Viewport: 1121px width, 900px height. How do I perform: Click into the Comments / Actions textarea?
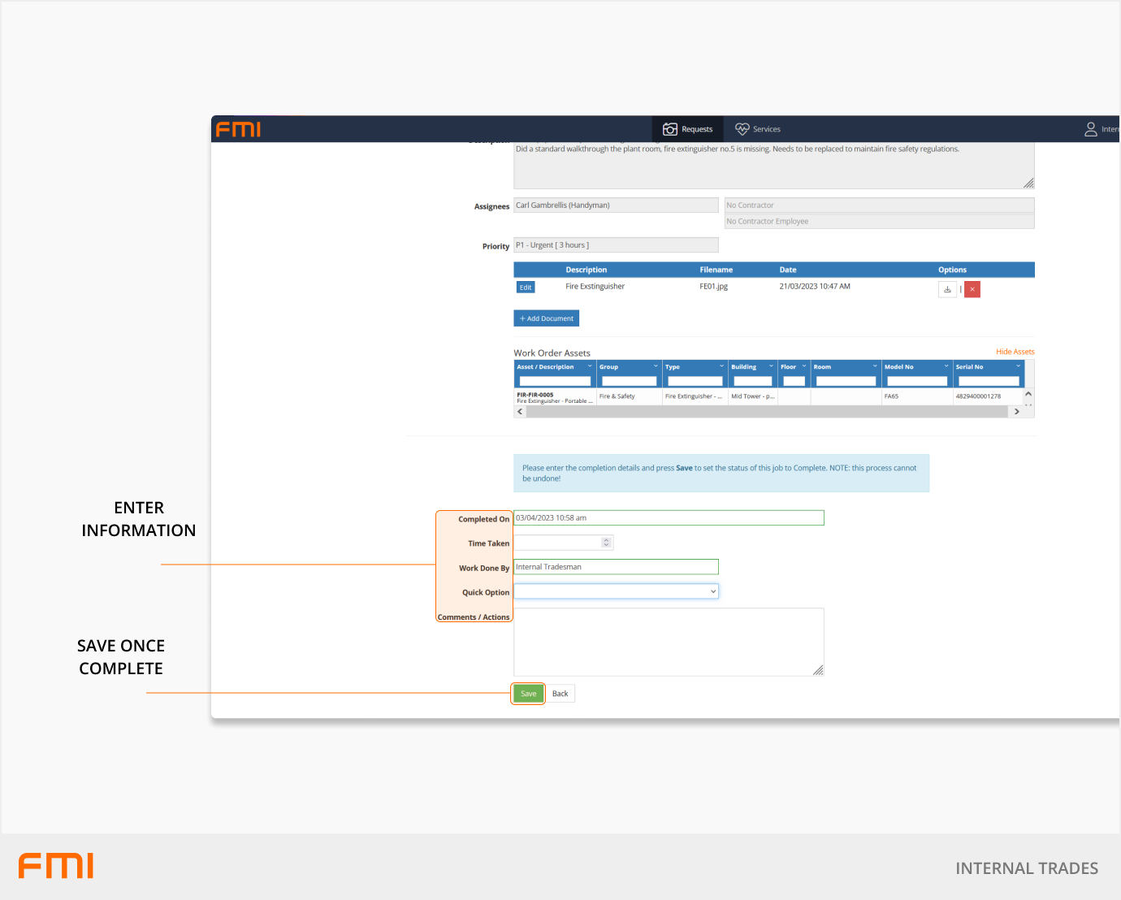click(668, 642)
